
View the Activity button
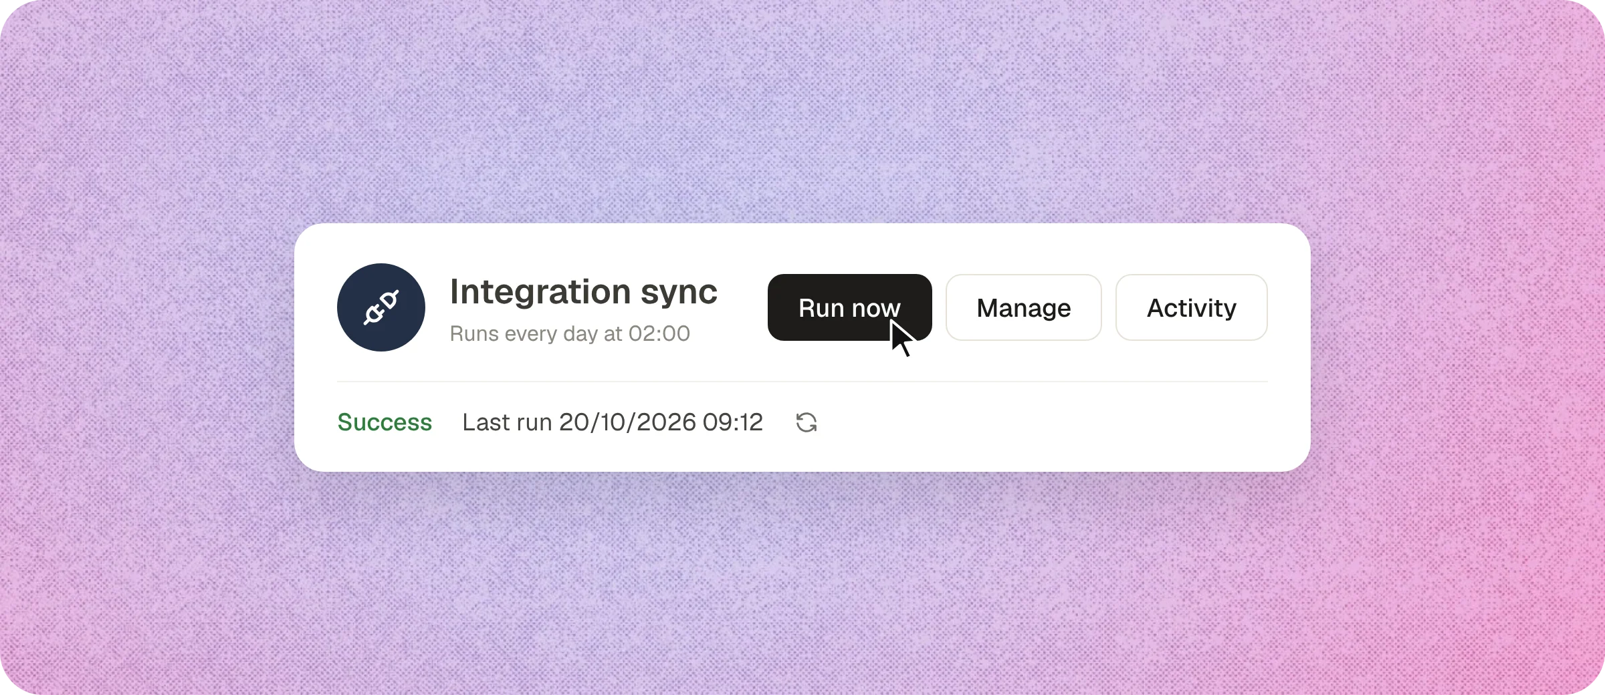[1191, 307]
